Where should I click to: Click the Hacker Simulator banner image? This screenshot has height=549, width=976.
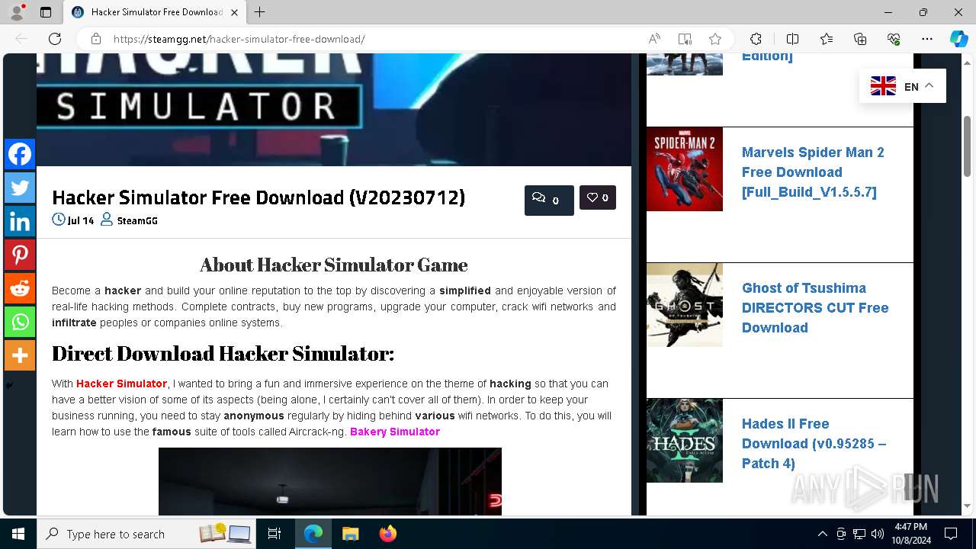click(x=334, y=110)
